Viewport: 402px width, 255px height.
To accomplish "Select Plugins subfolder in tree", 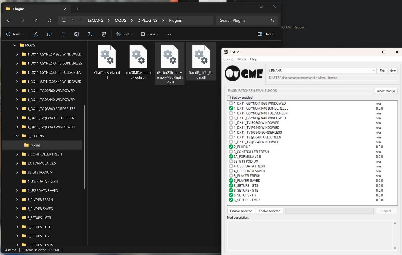I will [42, 145].
